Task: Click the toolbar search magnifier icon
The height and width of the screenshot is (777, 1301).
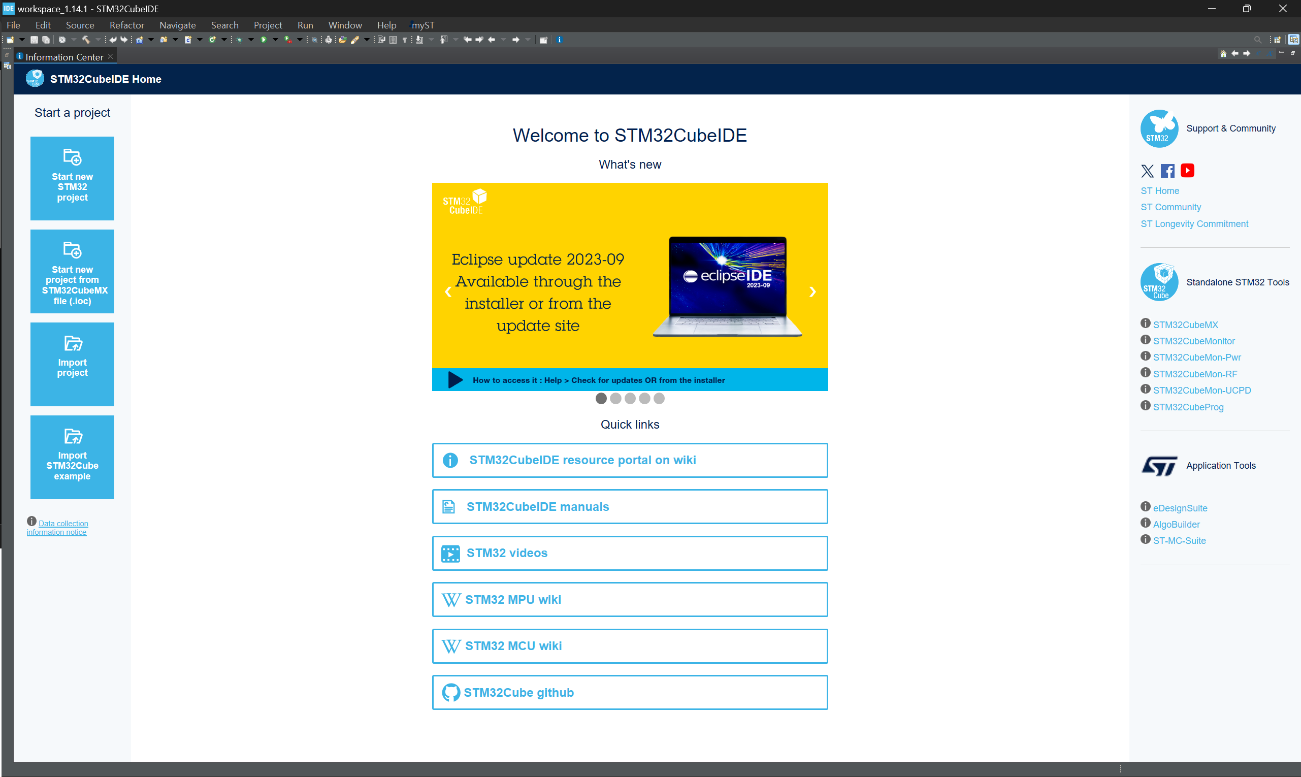Action: coord(1257,40)
